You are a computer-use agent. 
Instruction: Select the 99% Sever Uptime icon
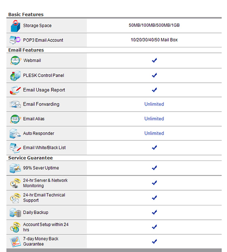click(15, 168)
